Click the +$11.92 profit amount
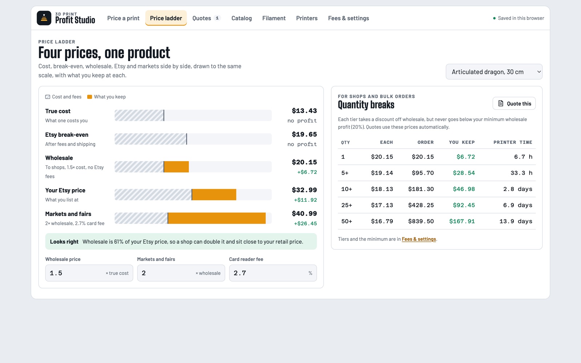Image resolution: width=581 pixels, height=363 pixels. pos(305,200)
